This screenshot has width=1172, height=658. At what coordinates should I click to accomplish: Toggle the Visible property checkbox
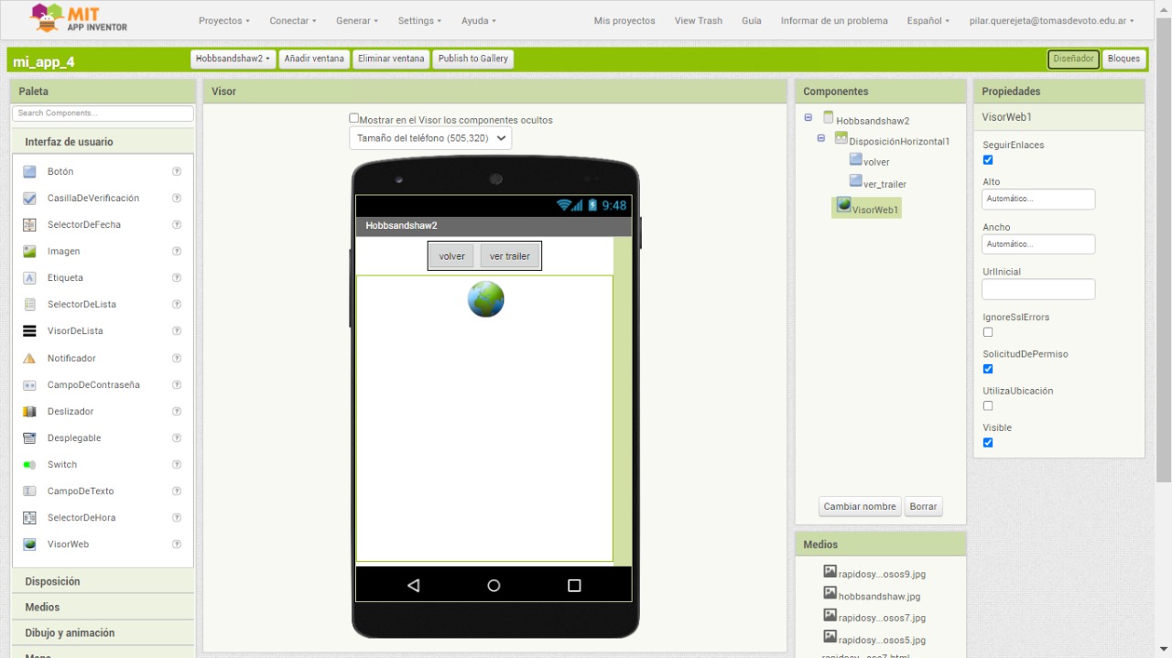988,443
